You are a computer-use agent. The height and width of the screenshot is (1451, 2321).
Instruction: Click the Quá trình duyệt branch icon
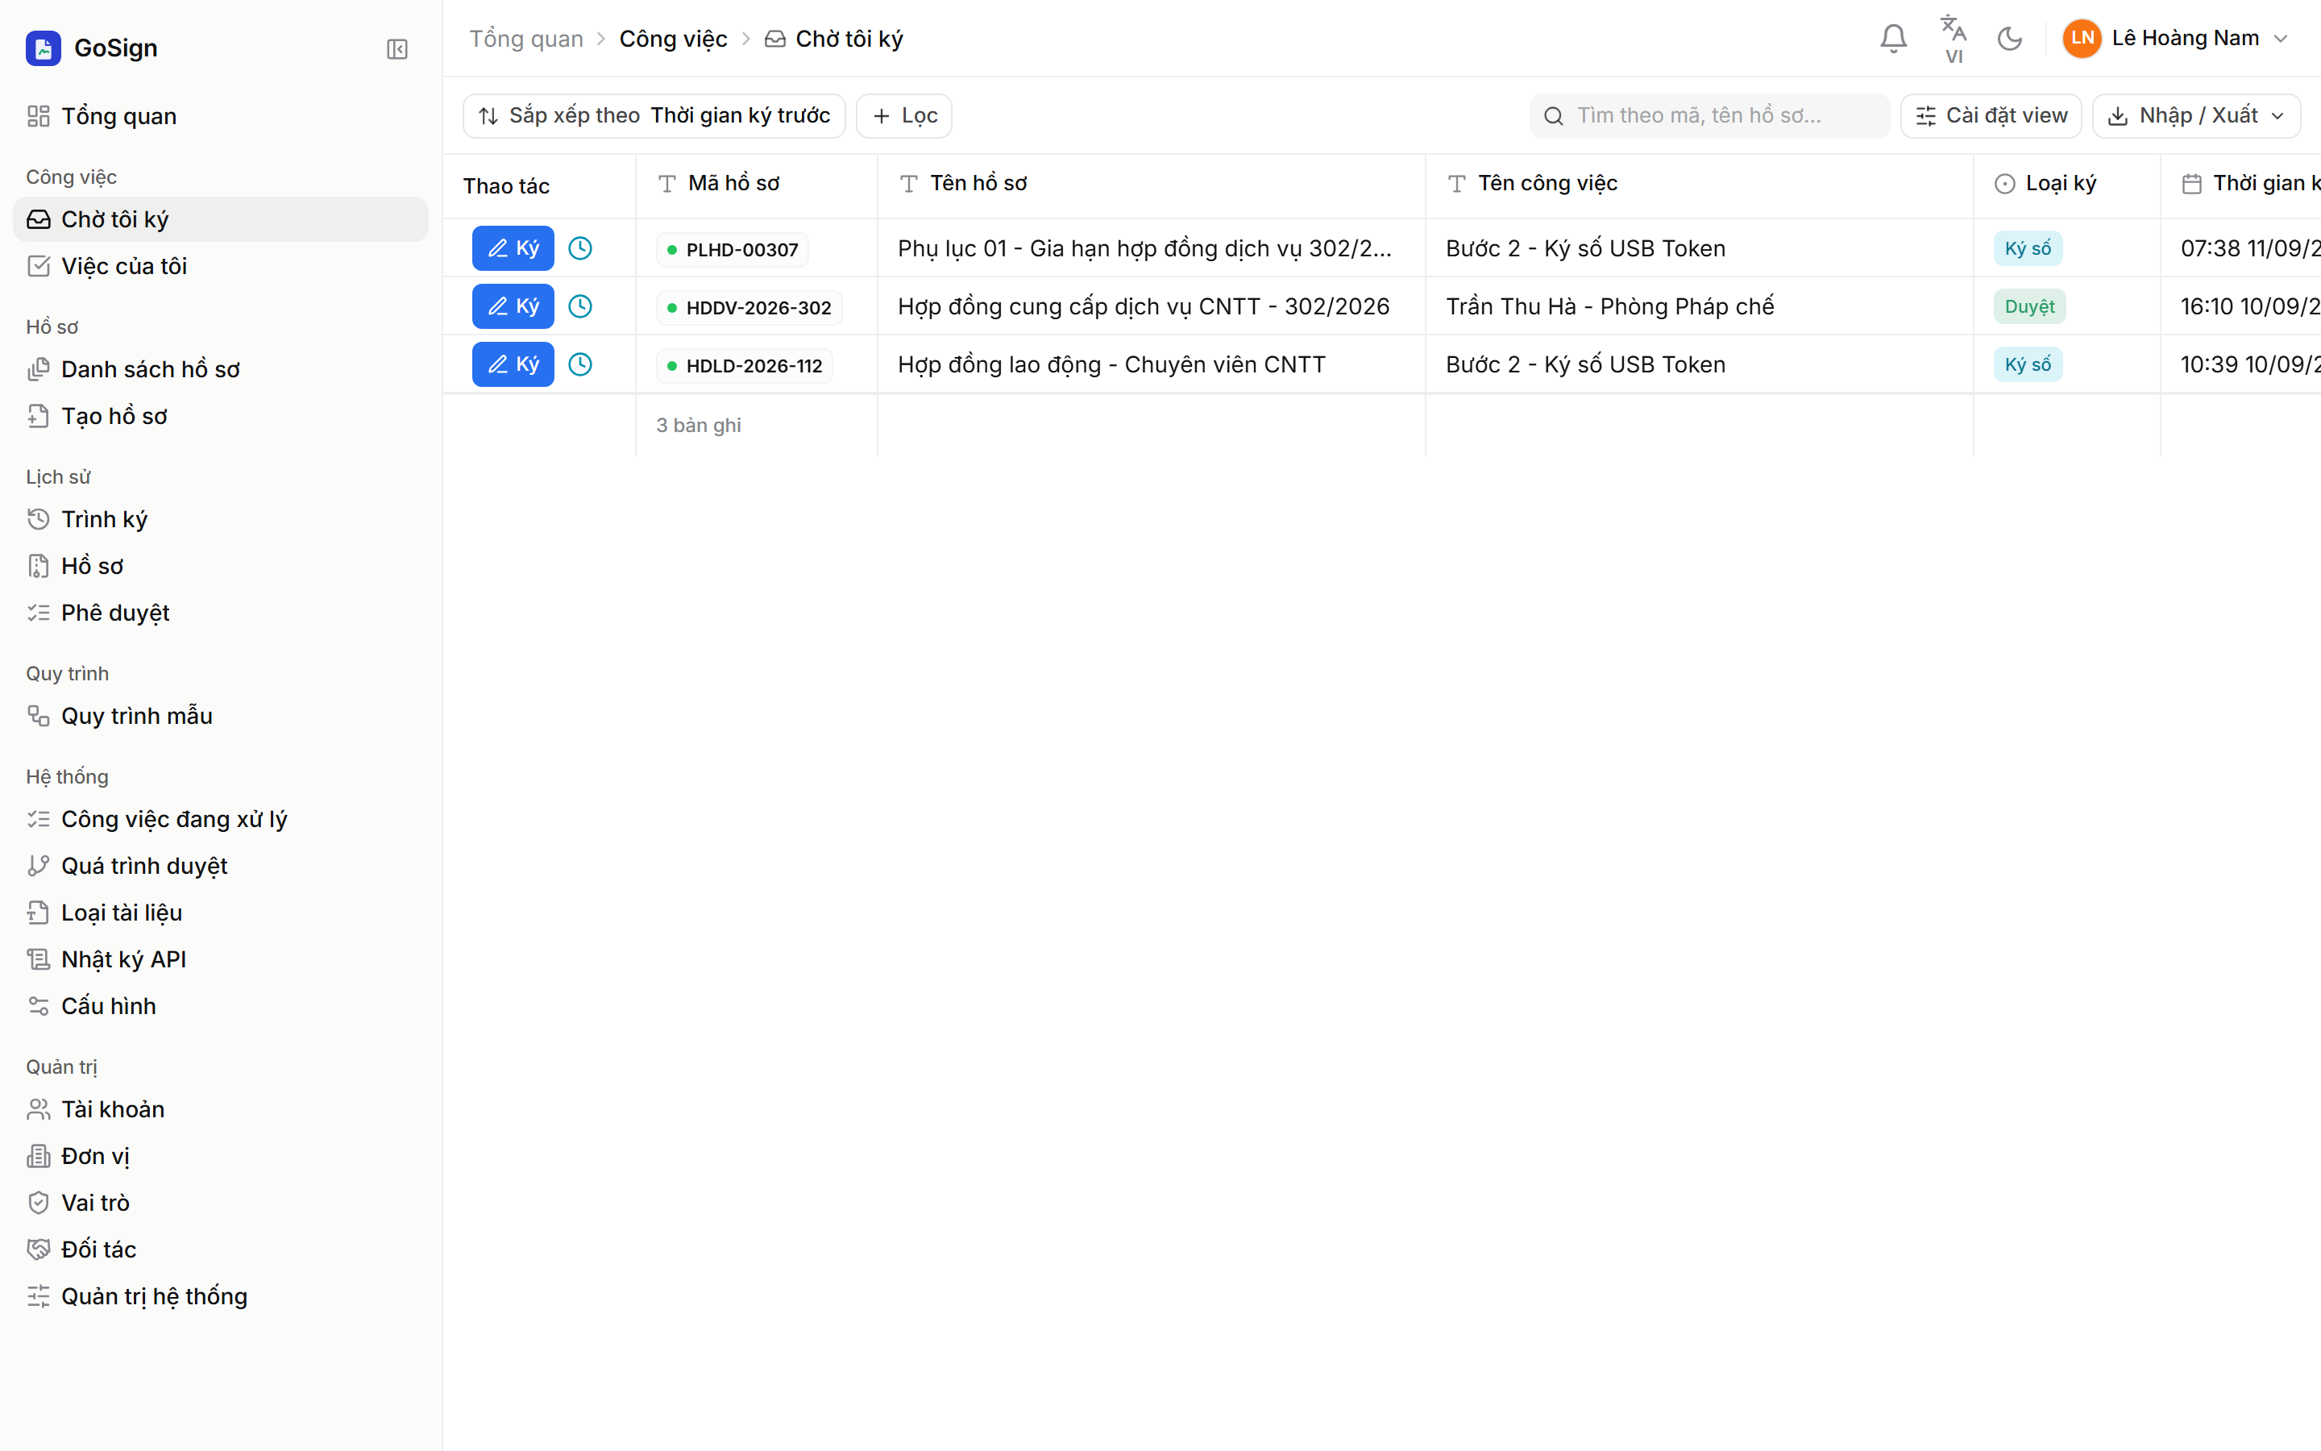coord(39,866)
